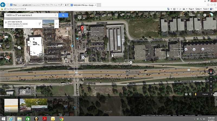Viewport: 217px width, 121px height.
Task: Open Adobe Reader in taskbar
Action: pyautogui.click(x=44, y=119)
